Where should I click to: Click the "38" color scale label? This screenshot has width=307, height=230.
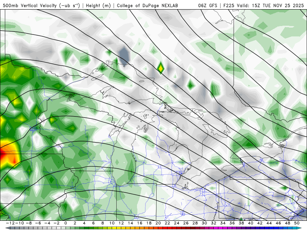pyautogui.click(x=241, y=223)
